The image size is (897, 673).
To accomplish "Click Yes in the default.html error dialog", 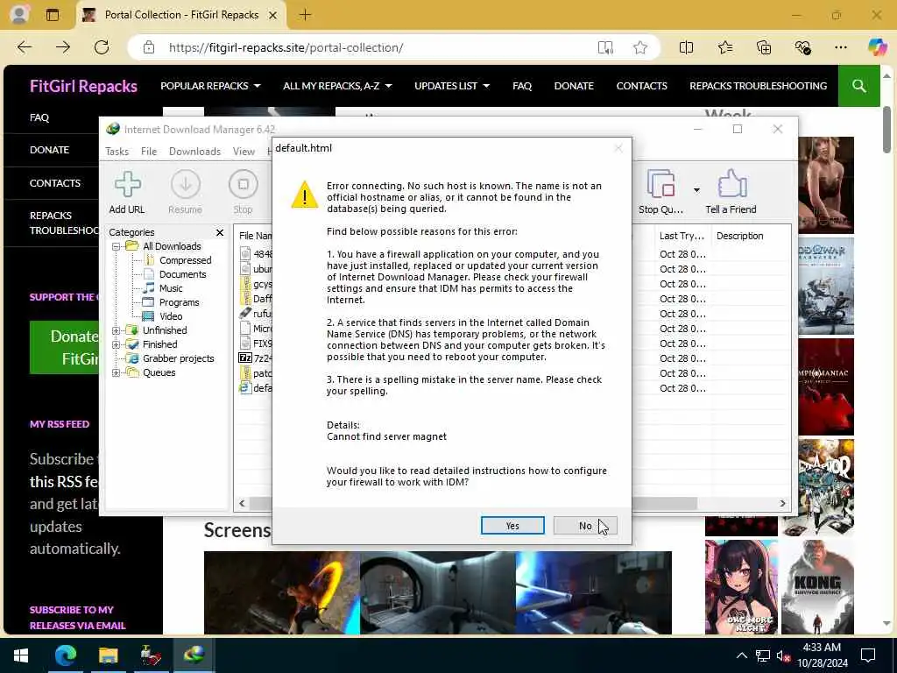I will [512, 526].
